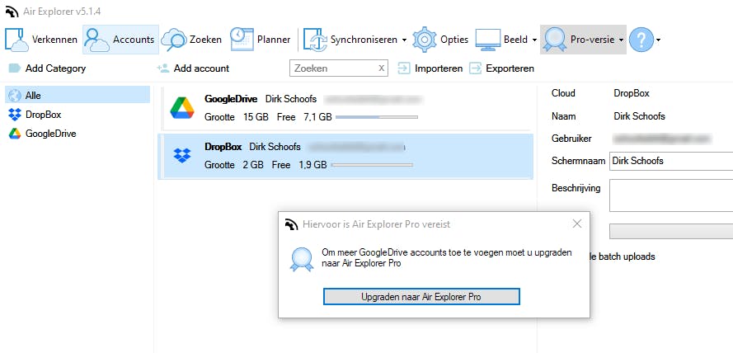This screenshot has width=733, height=353.
Task: Select the Alle category
Action: 32,96
